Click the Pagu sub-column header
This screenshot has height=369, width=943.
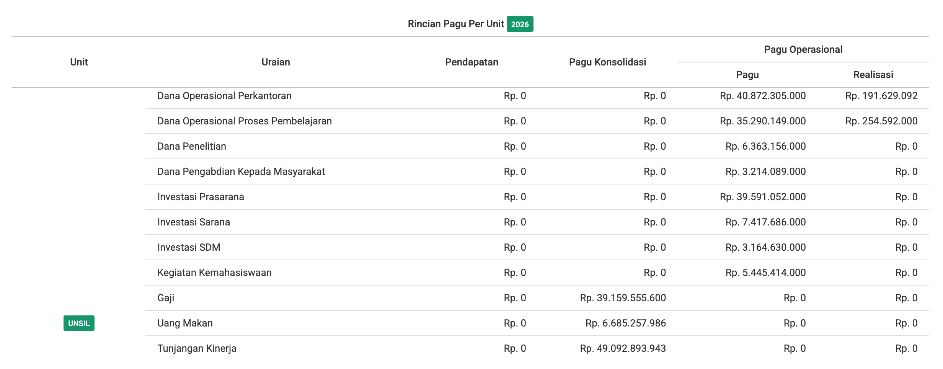pyautogui.click(x=747, y=75)
